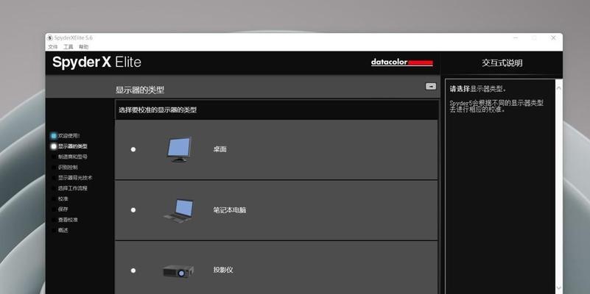Click the 欢迎使用 step indicator icon

(54, 135)
